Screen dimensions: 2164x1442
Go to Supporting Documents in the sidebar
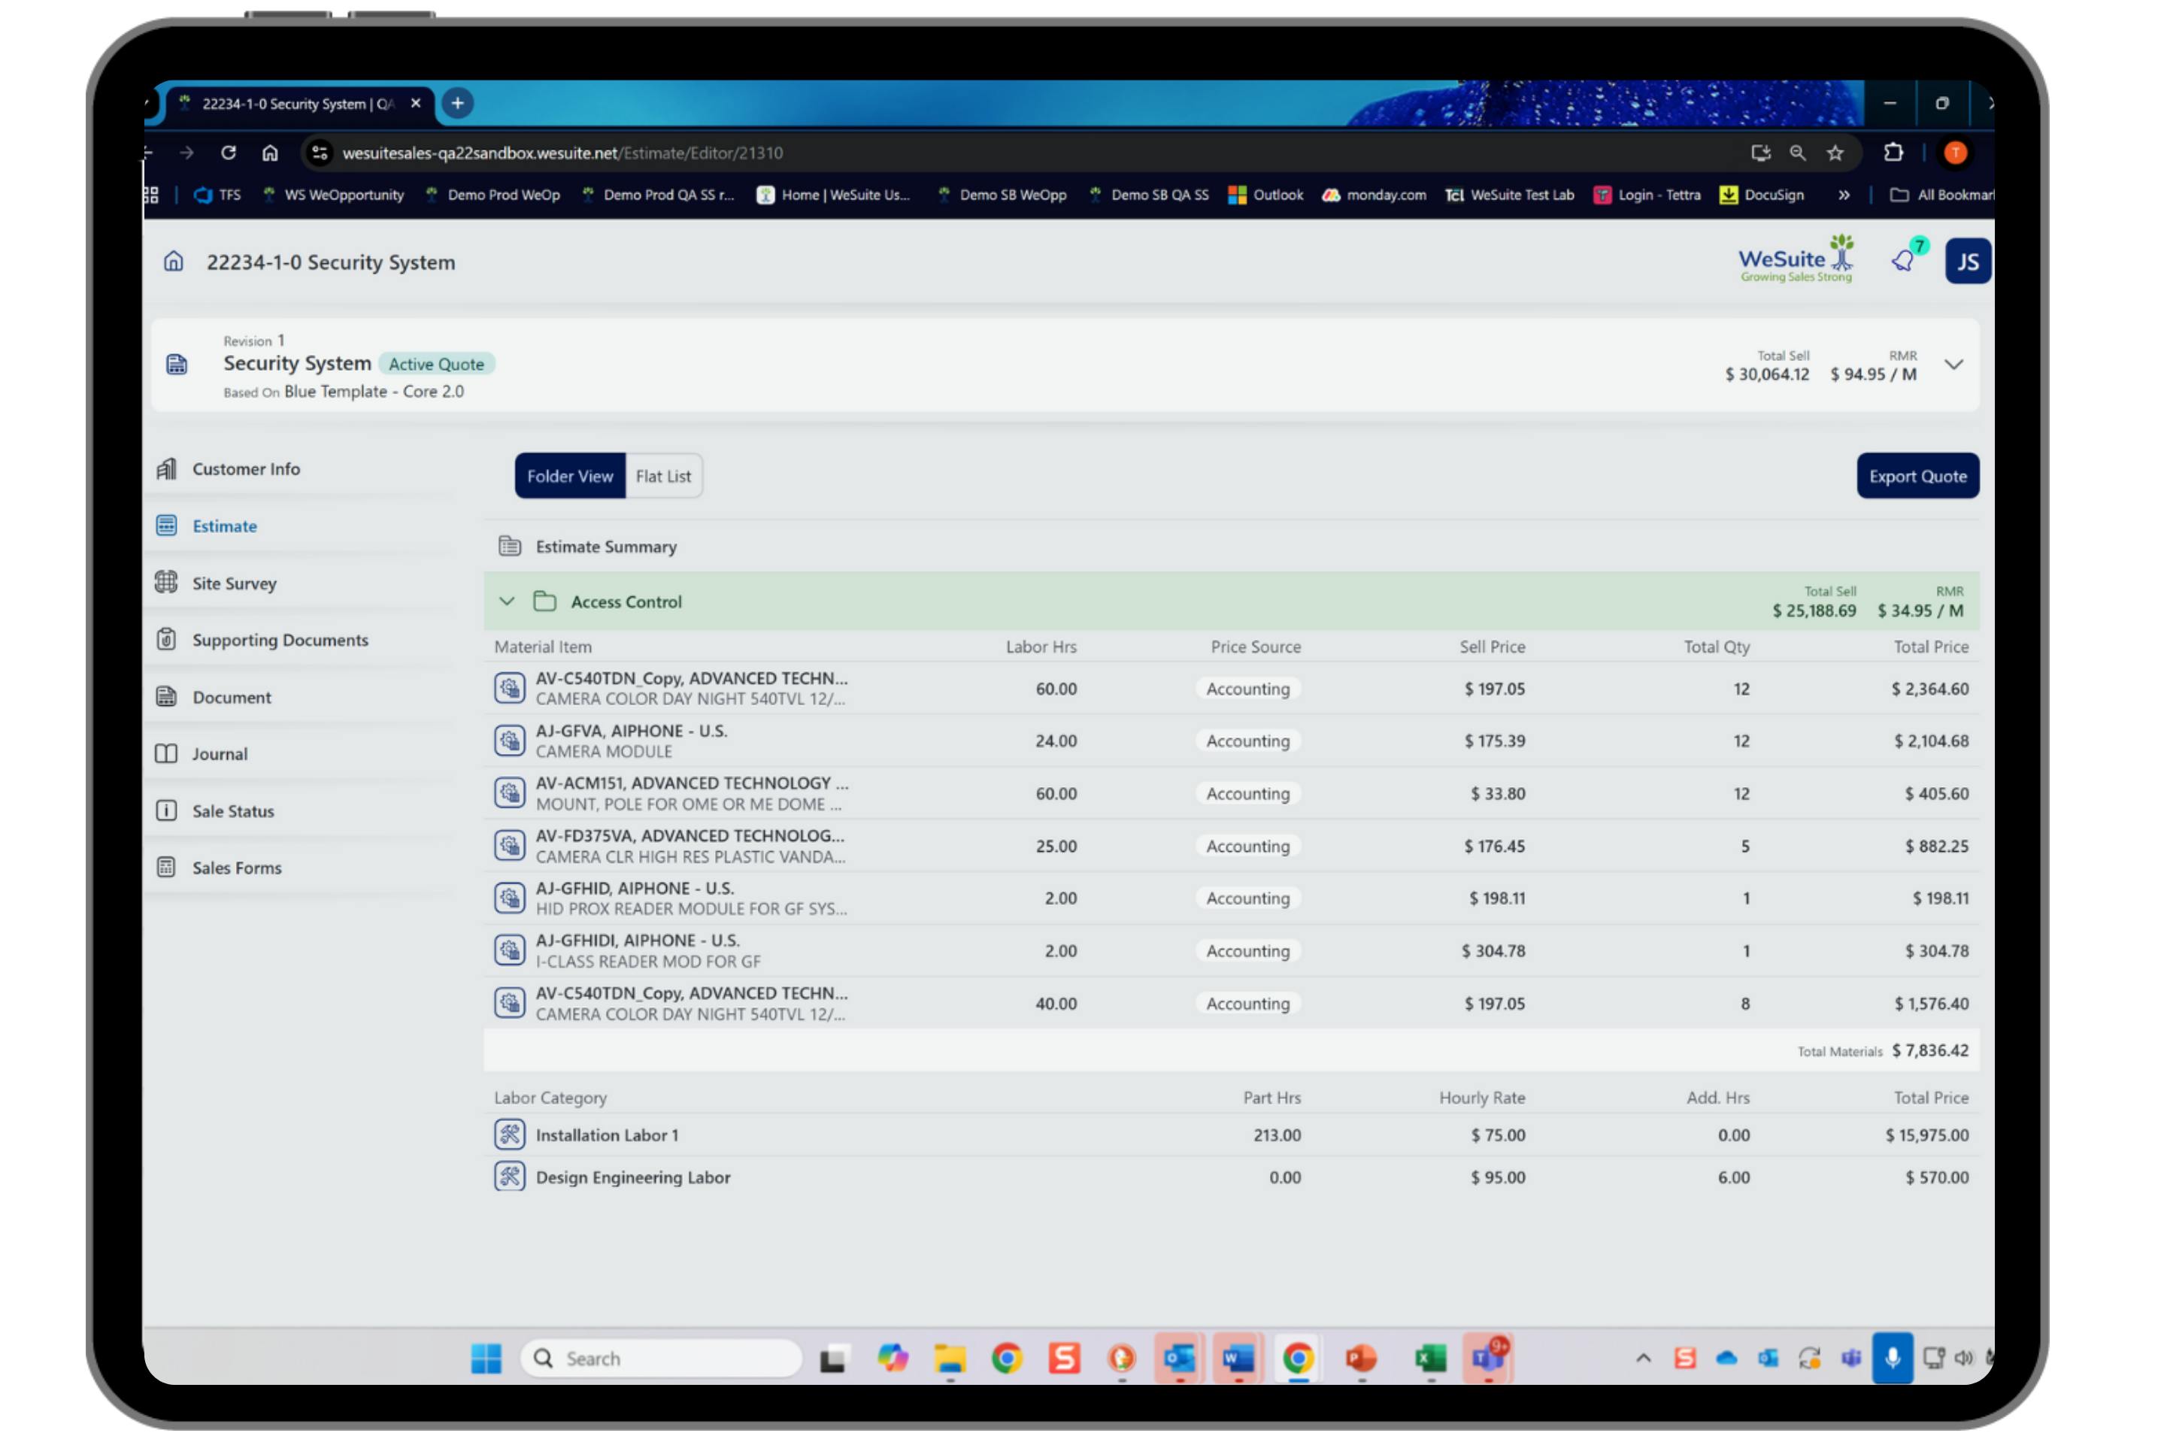click(x=280, y=640)
